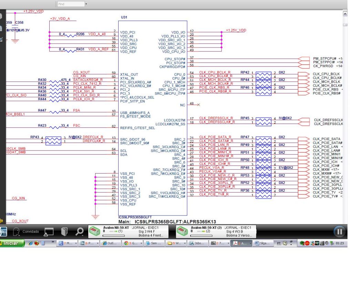Open the second sidebar panel icon

coord(1,29)
